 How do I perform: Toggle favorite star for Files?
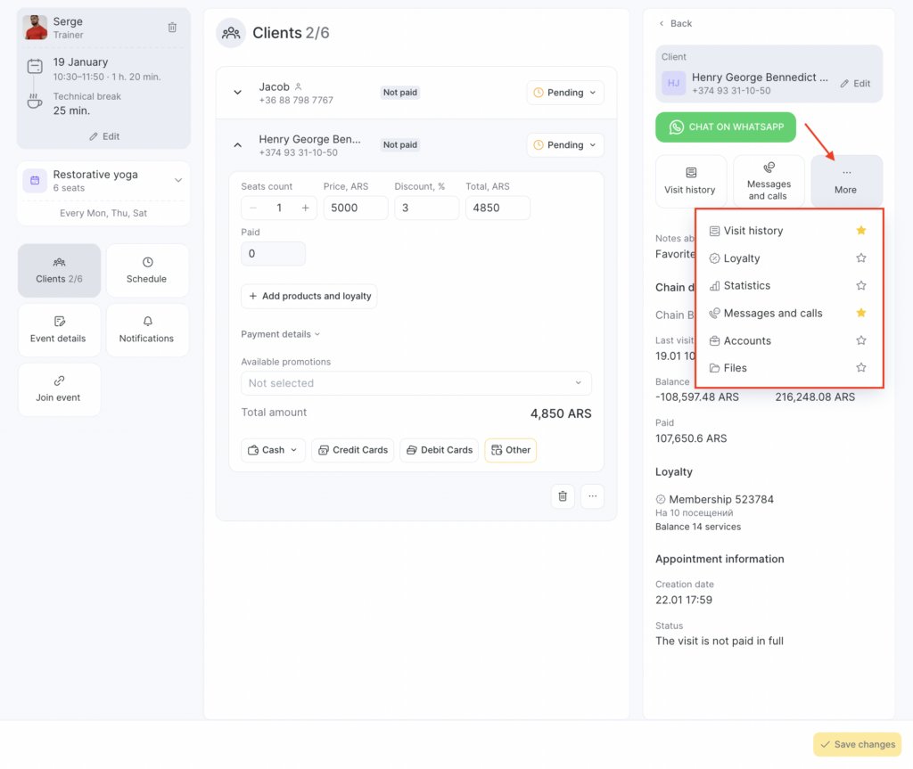[x=860, y=368]
